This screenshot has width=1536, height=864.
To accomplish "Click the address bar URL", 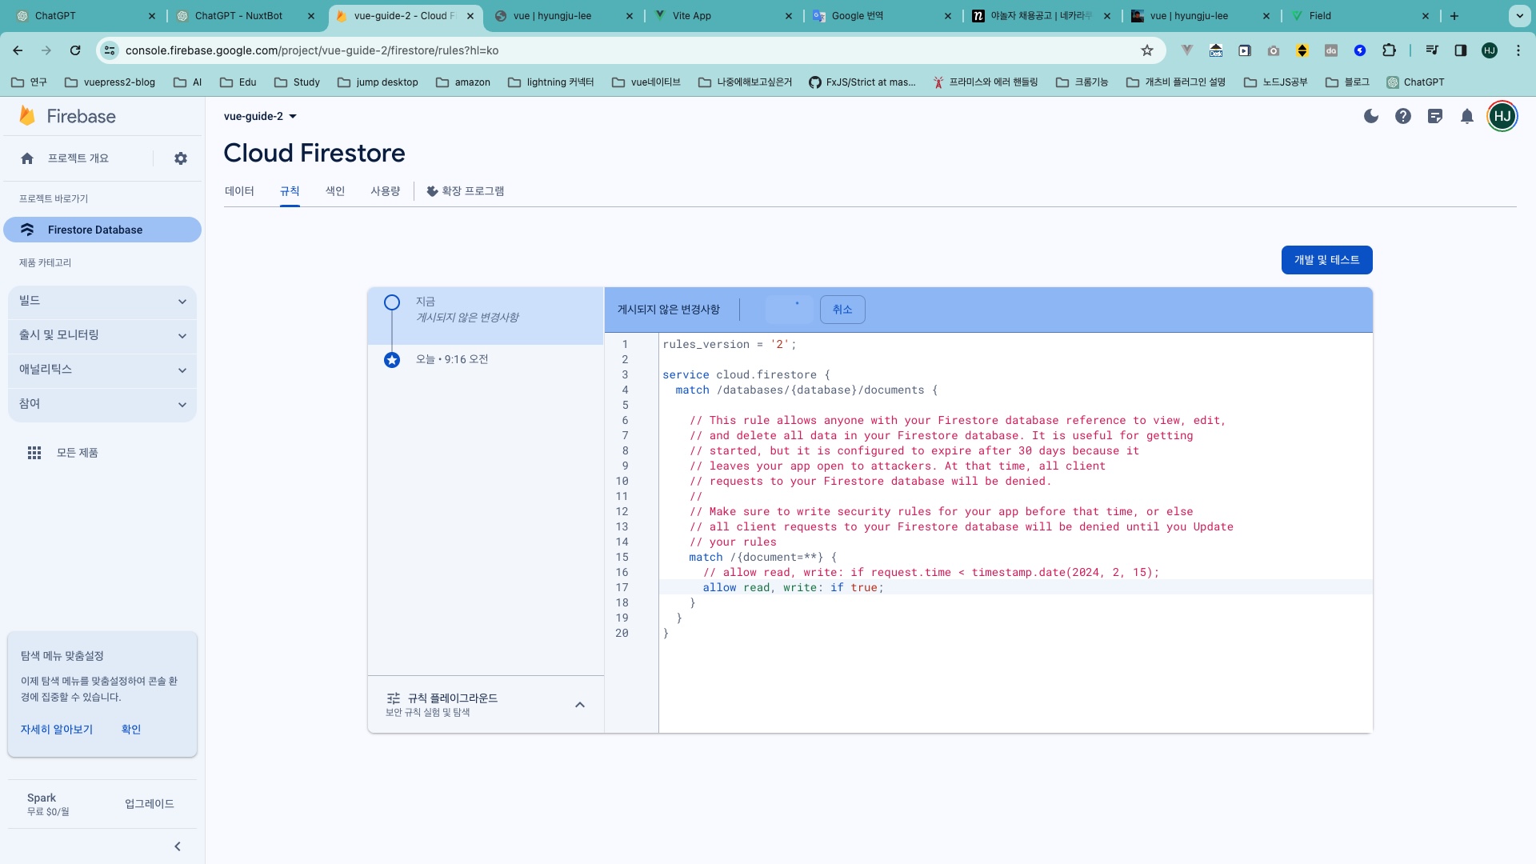I will click(x=312, y=50).
